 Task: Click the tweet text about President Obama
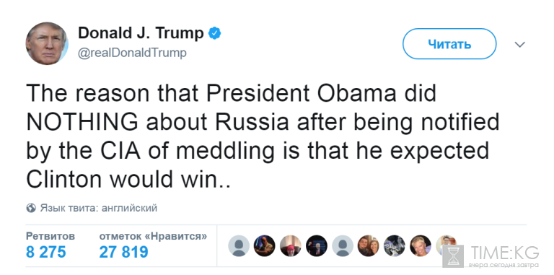(x=263, y=136)
